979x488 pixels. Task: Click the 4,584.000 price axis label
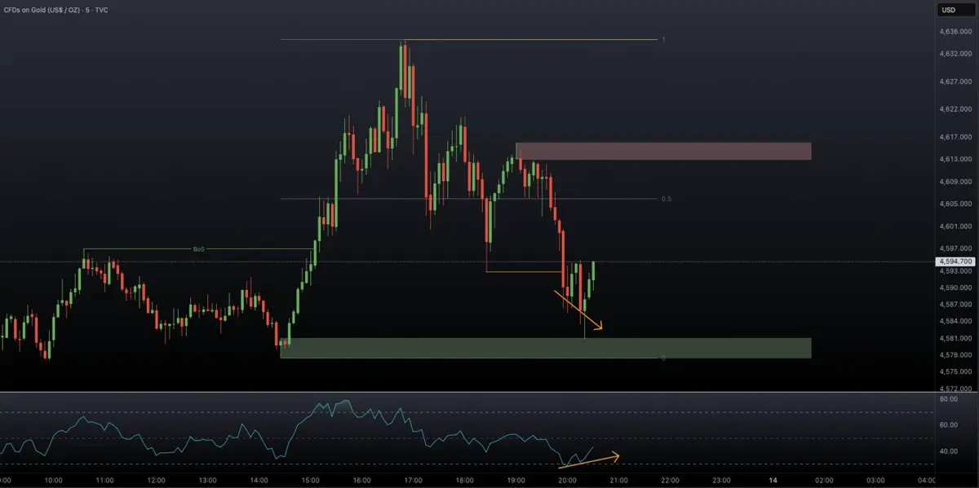click(955, 321)
